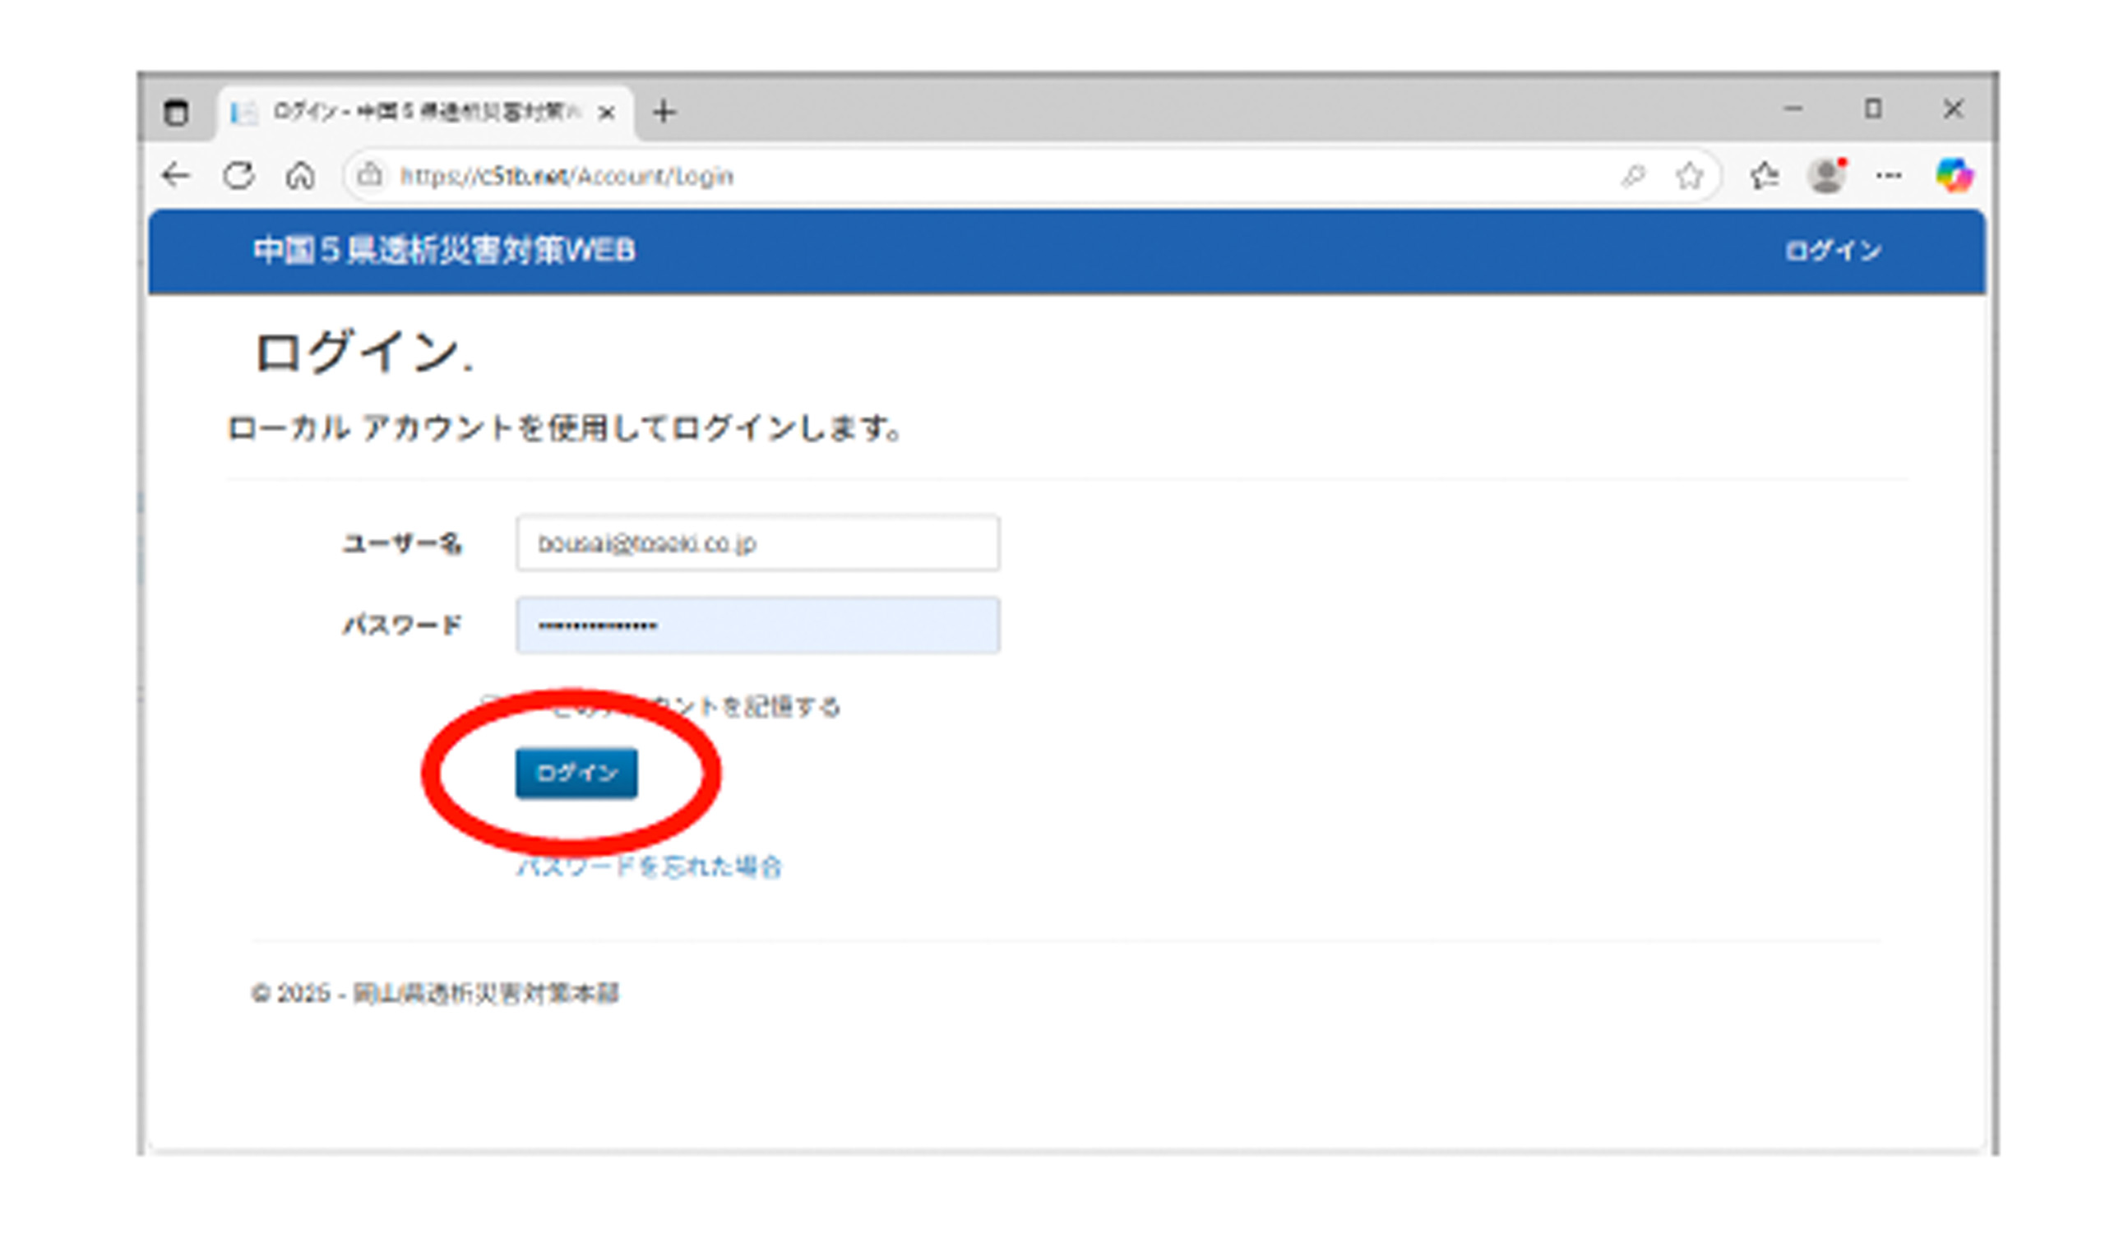Open the favorites list icon
This screenshot has width=2105, height=1238.
point(1764,176)
